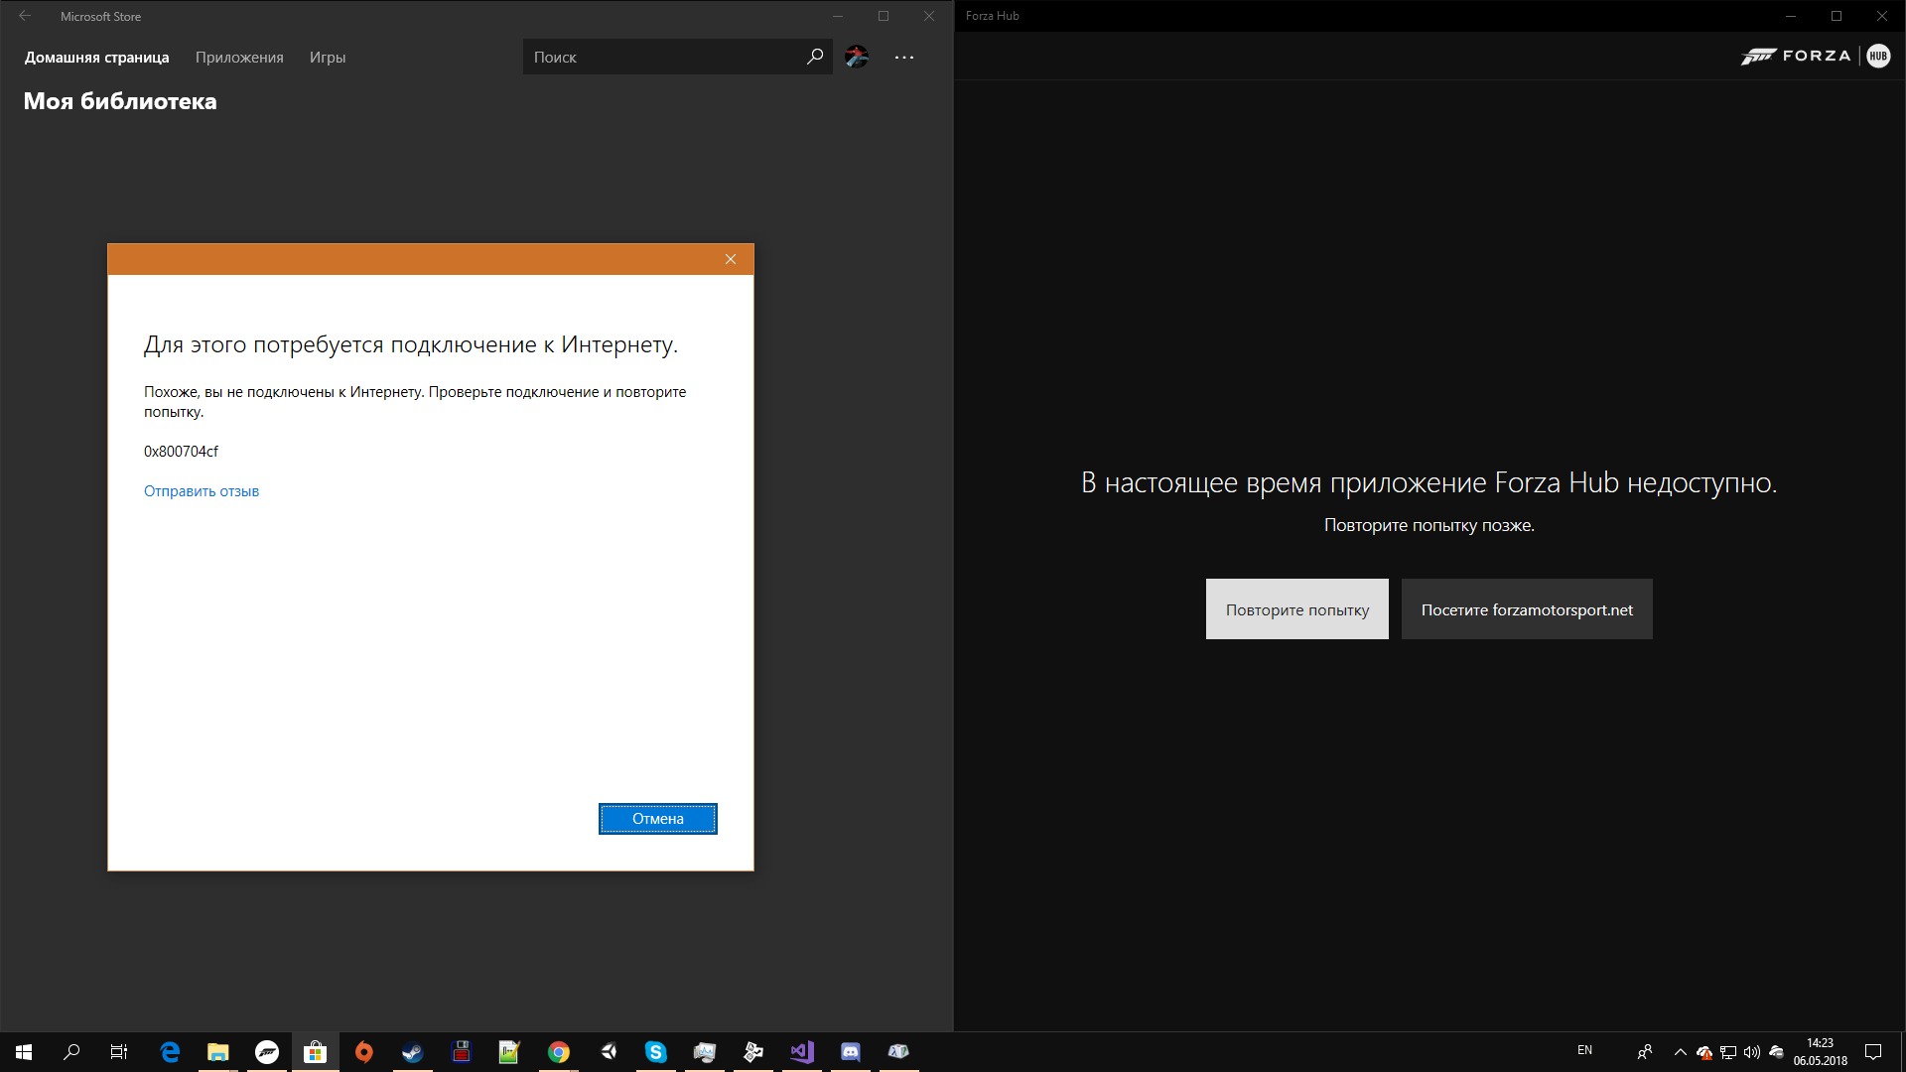Open Notepad++ from the taskbar
Screen dimensions: 1906x1072
pyautogui.click(x=510, y=1052)
